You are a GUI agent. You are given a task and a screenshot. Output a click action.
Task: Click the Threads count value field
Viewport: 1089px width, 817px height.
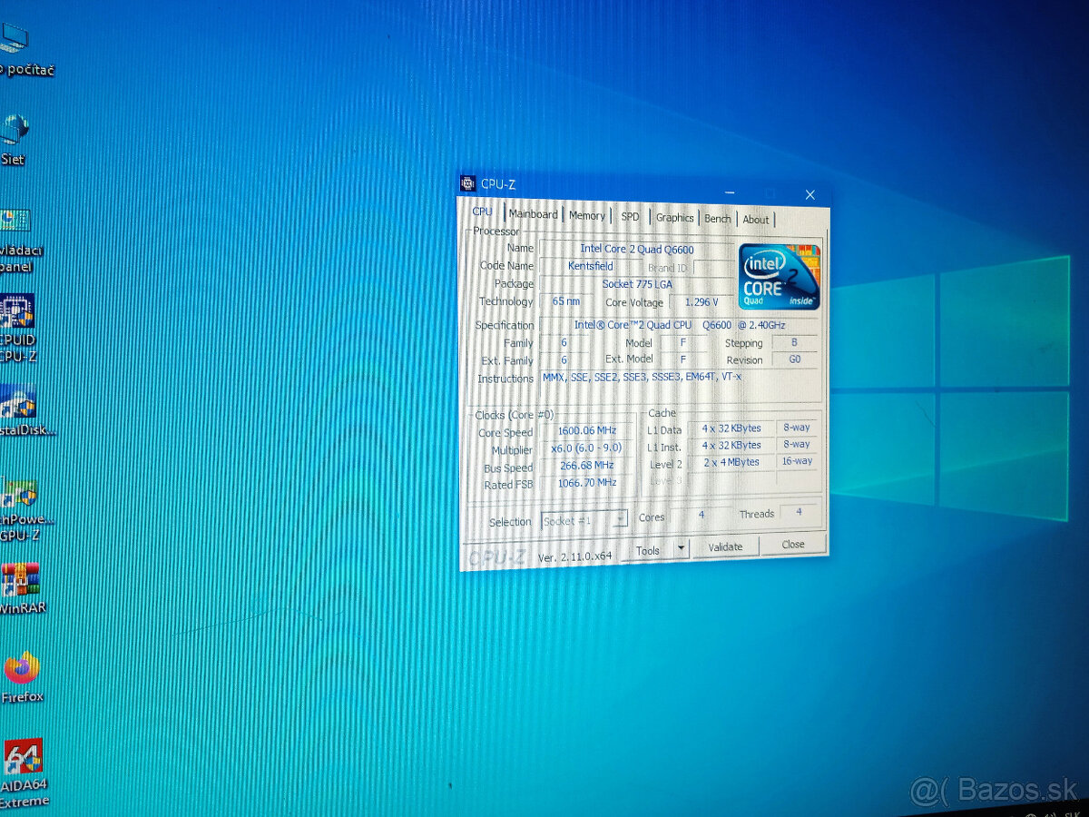point(799,512)
